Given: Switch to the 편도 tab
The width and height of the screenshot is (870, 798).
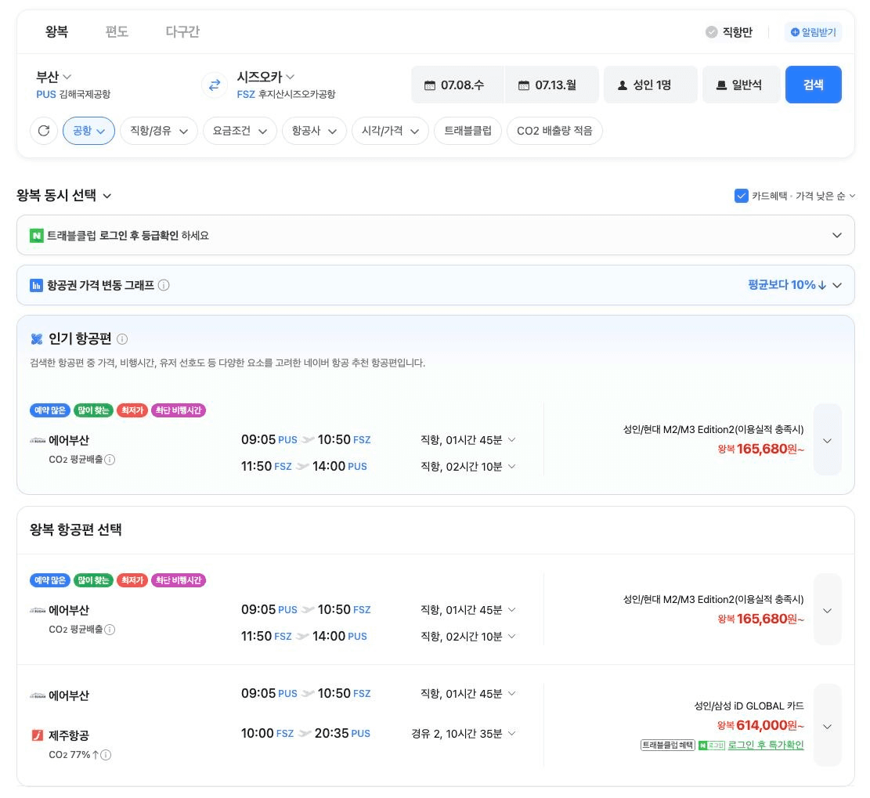Looking at the screenshot, I should (x=117, y=31).
